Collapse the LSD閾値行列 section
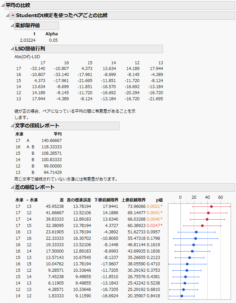The image size is (236, 303). [x=12, y=49]
